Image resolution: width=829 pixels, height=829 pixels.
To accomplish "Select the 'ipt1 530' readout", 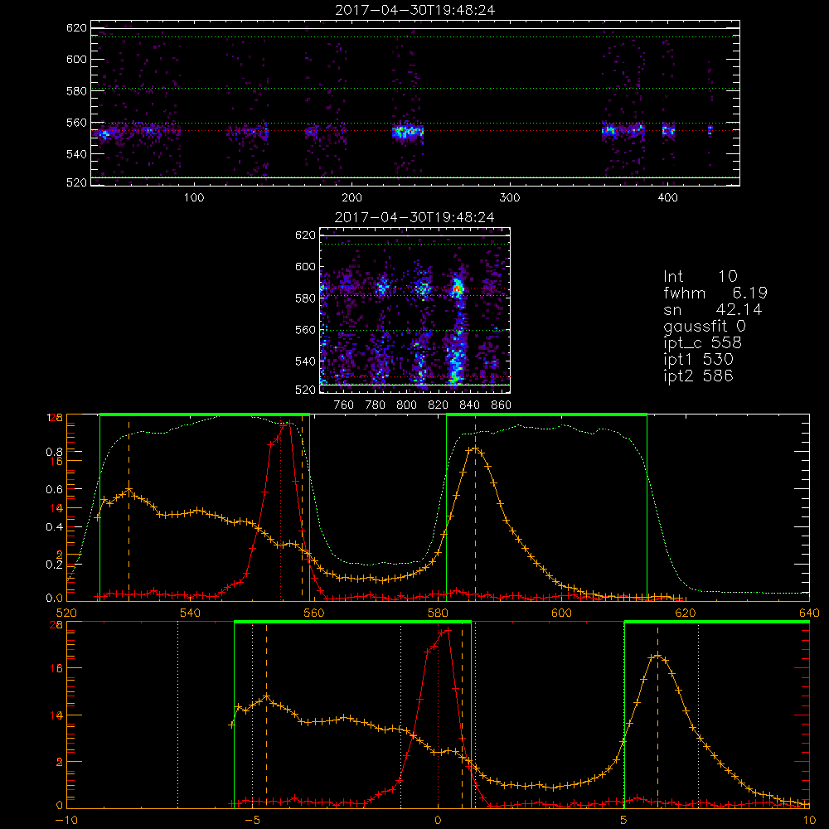I will click(x=698, y=360).
